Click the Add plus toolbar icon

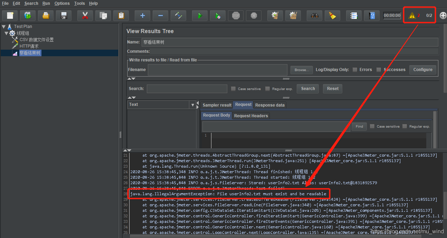[142, 16]
